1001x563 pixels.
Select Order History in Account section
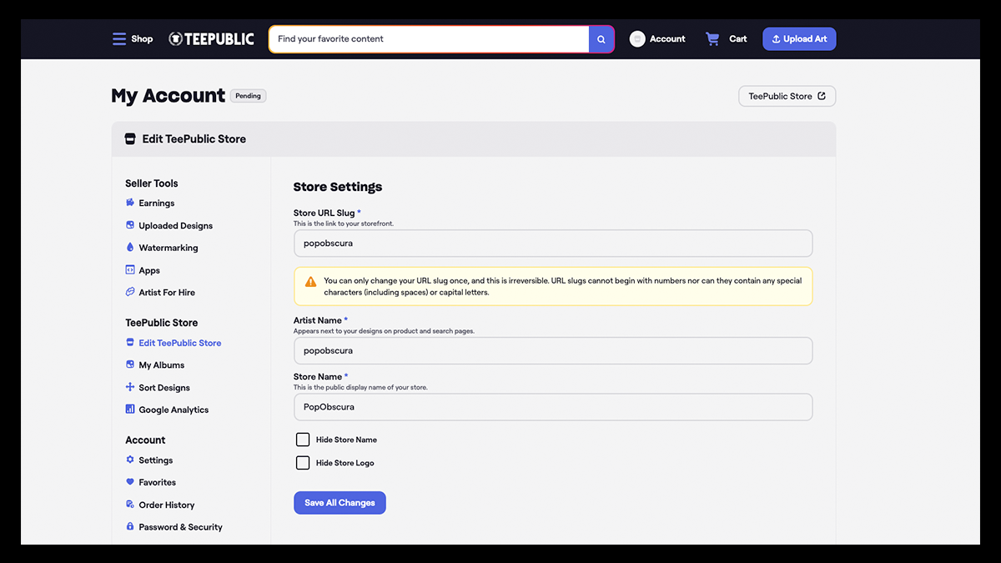[166, 505]
